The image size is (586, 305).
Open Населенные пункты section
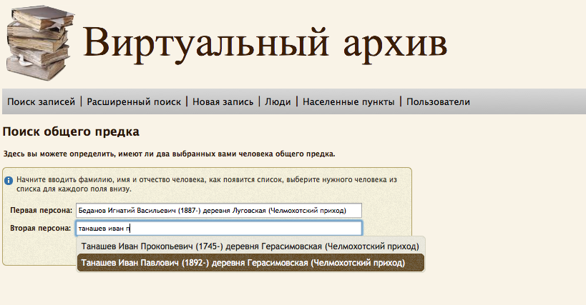pos(348,102)
